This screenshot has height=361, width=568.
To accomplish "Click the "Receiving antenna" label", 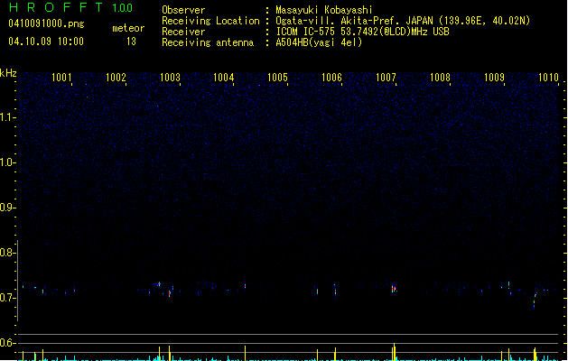I will tap(208, 42).
